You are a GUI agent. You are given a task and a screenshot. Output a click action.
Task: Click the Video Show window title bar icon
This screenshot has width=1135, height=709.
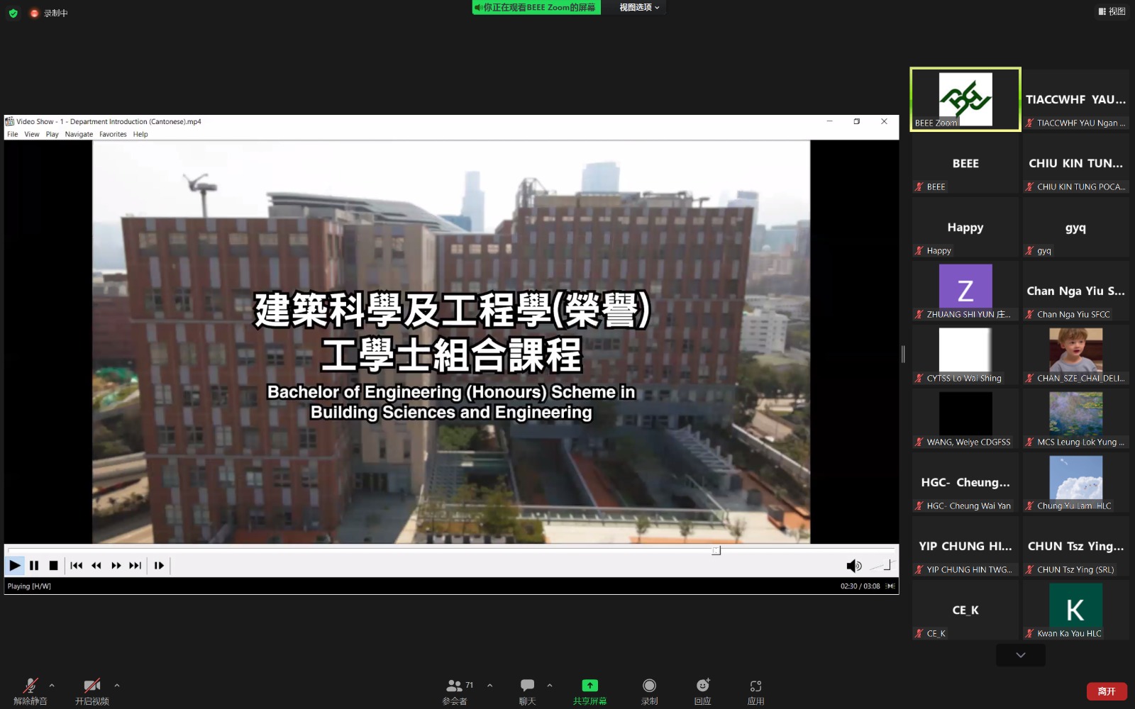pyautogui.click(x=10, y=121)
